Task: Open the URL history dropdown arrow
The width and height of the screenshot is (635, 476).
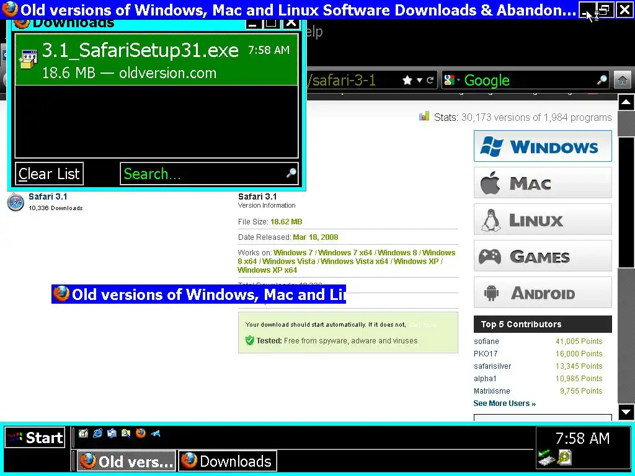Action: [x=420, y=80]
